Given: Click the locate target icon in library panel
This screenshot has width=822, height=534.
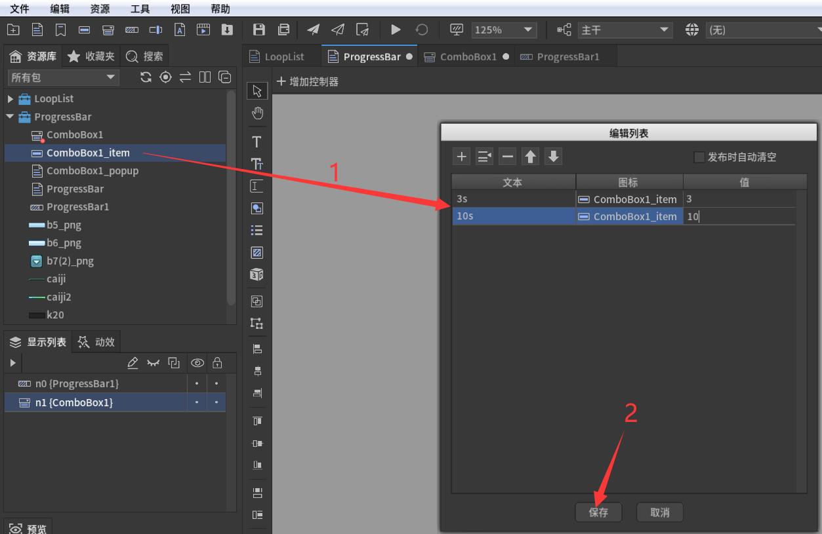Looking at the screenshot, I should tap(166, 77).
